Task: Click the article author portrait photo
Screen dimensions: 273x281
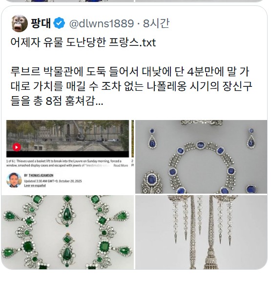Action: click(14, 180)
